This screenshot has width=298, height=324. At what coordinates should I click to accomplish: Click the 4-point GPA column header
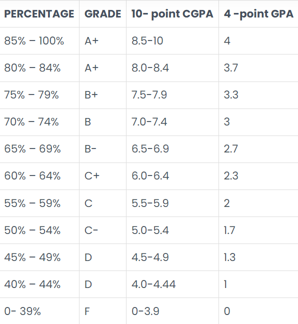[258, 14]
